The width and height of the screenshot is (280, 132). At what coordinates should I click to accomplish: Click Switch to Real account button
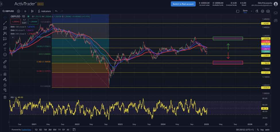(x=183, y=4)
